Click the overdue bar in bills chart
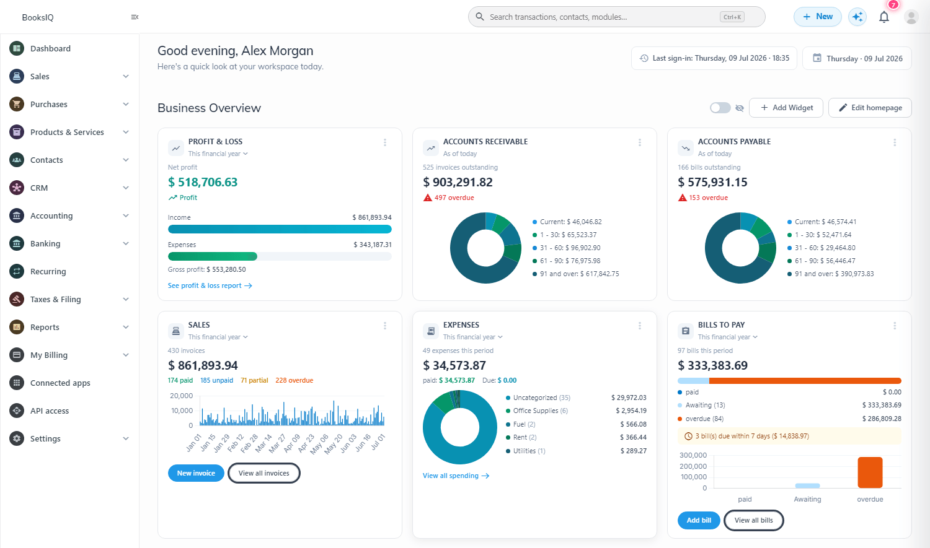Image resolution: width=930 pixels, height=548 pixels. click(x=870, y=472)
